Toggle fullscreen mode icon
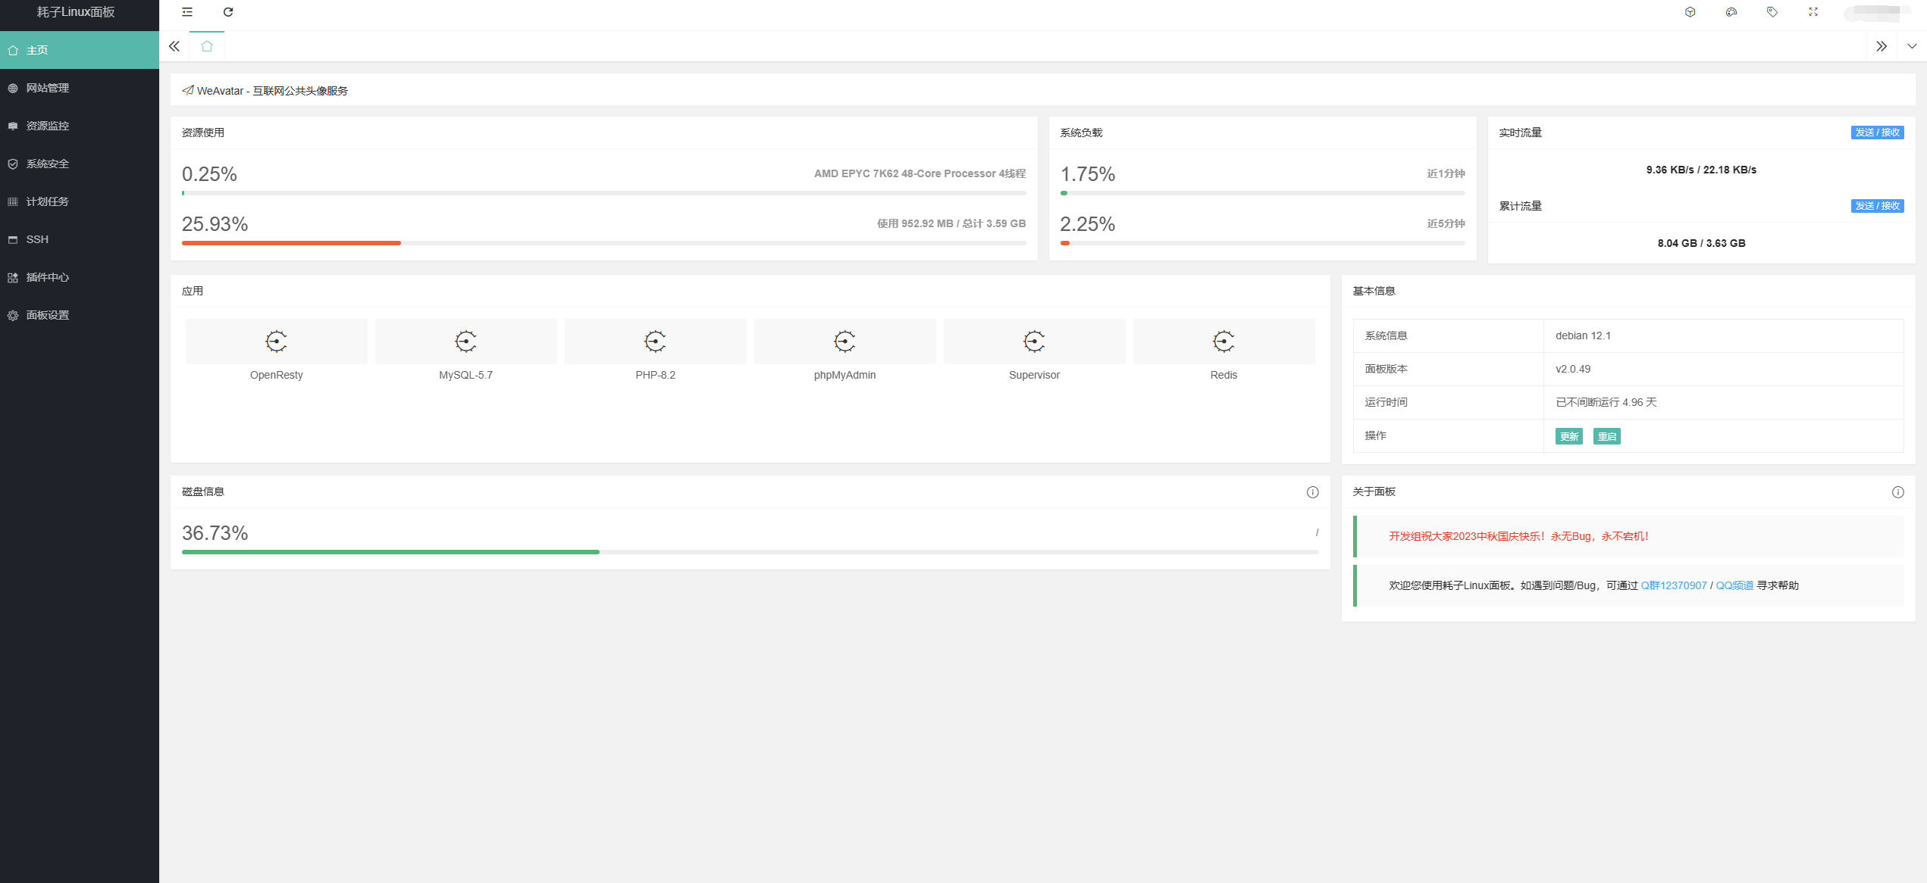The image size is (1927, 883). (x=1813, y=12)
